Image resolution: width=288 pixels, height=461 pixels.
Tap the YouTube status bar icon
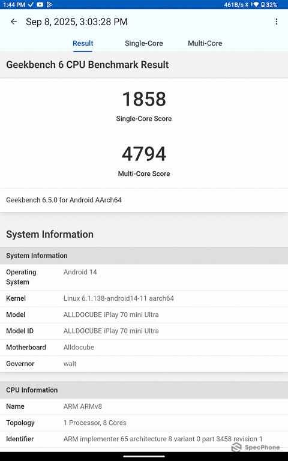coord(40,4)
